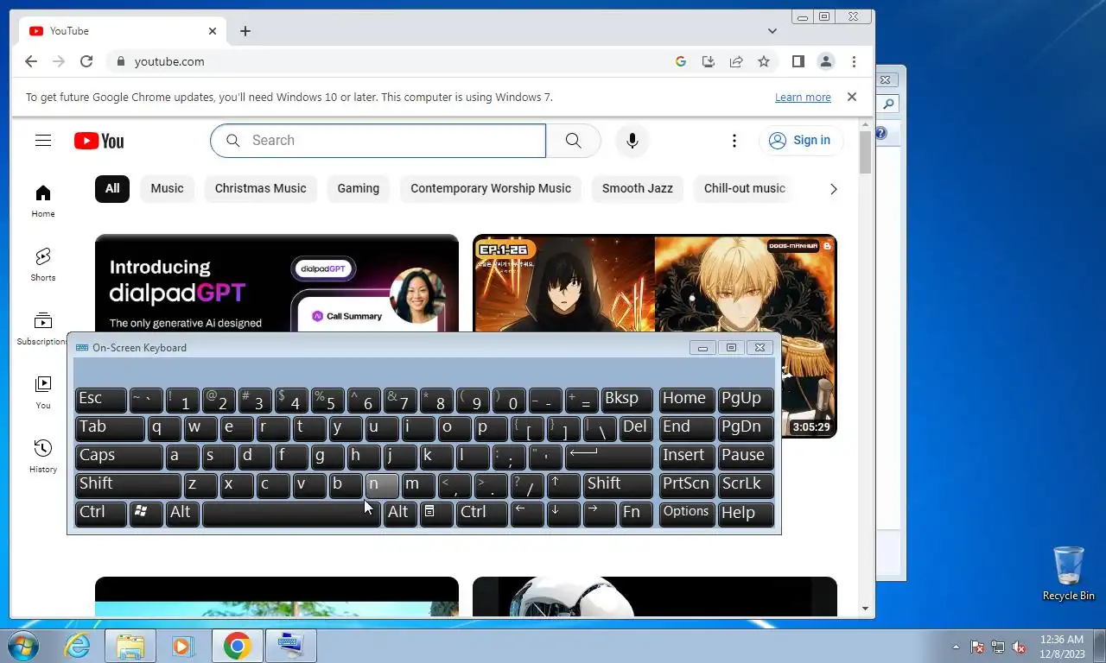Toggle ScrLk on the On-Screen Keyboard
This screenshot has height=663, width=1106.
coord(747,484)
